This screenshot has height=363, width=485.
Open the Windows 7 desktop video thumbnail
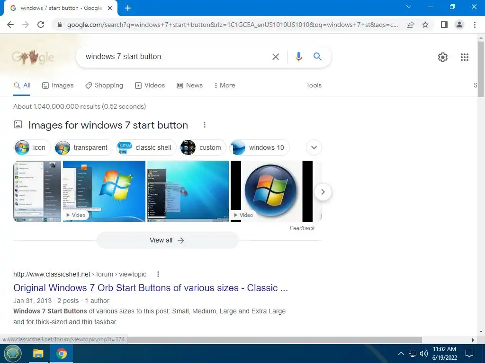104,191
